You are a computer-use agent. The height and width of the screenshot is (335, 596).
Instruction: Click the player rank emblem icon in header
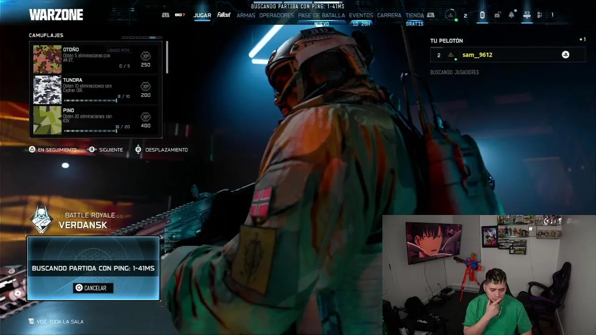pos(450,15)
